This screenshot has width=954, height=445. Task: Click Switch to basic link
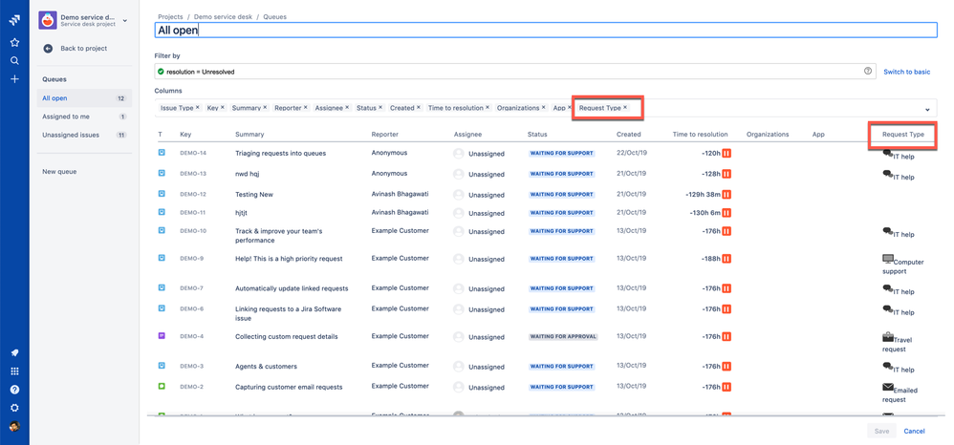click(x=906, y=72)
